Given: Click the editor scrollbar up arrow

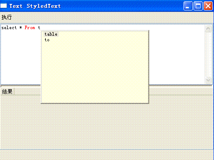Looking at the screenshot, I should [x=208, y=29].
